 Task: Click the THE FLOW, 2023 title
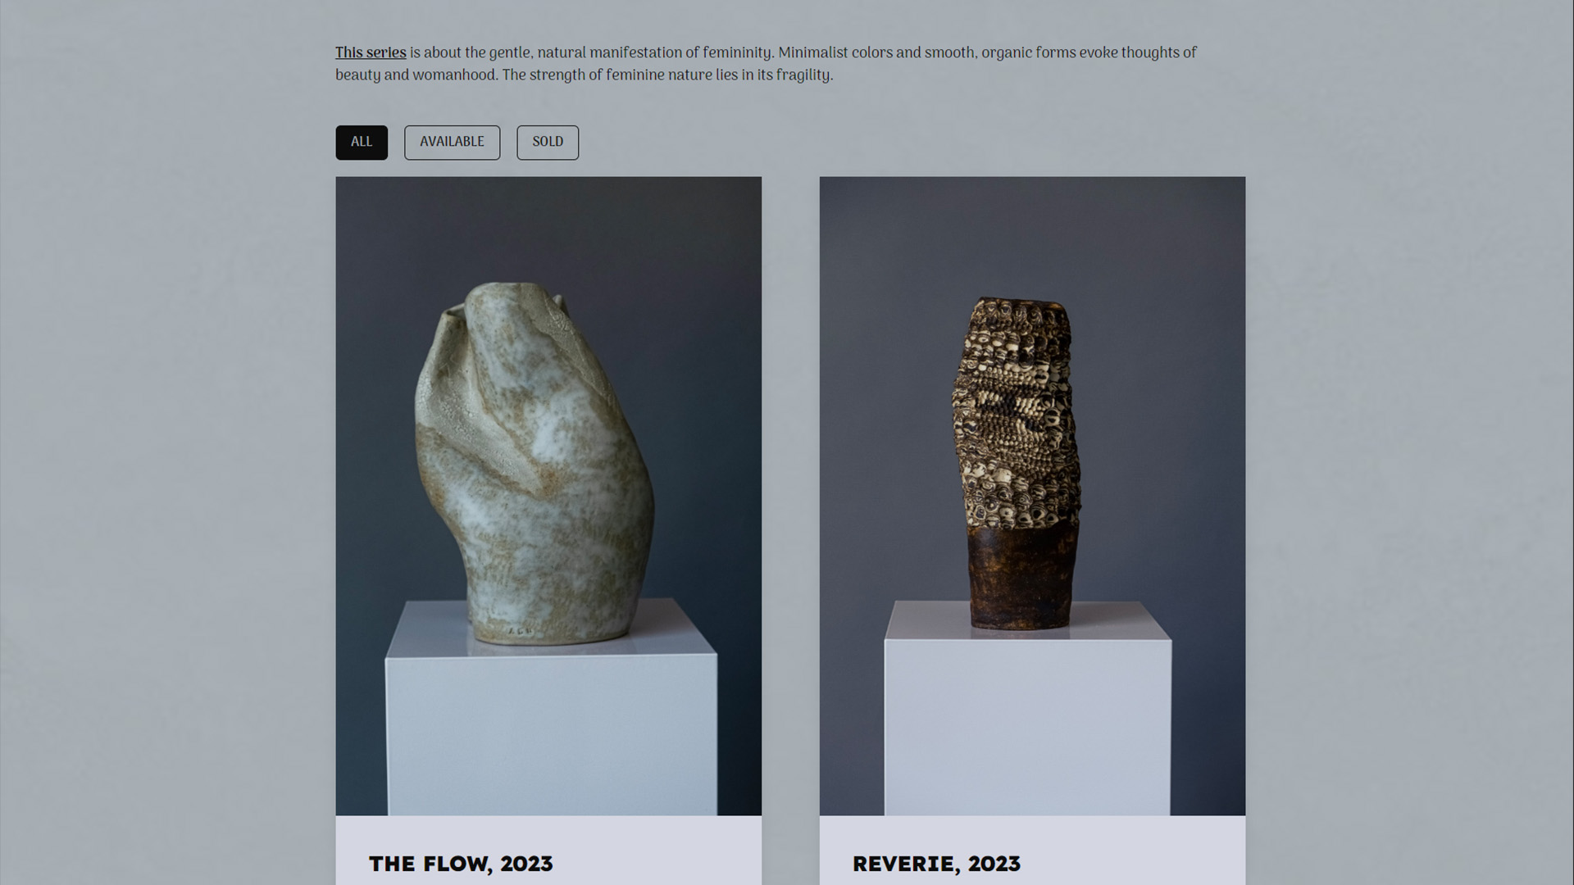(x=461, y=864)
